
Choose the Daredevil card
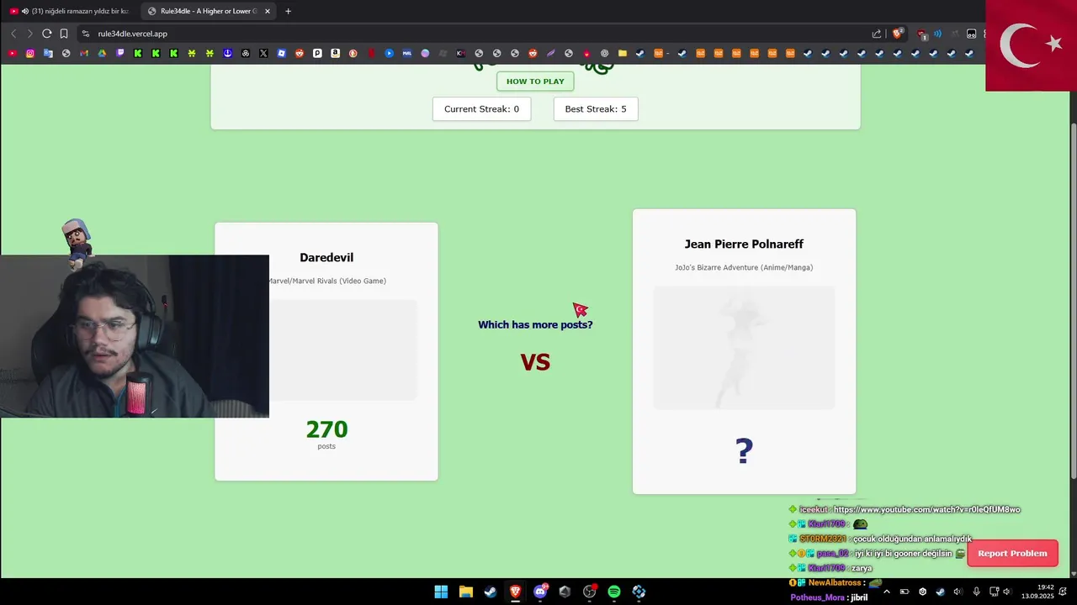(x=326, y=351)
